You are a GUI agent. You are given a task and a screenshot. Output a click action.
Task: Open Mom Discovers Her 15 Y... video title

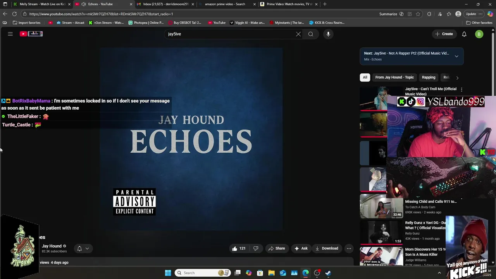click(425, 252)
